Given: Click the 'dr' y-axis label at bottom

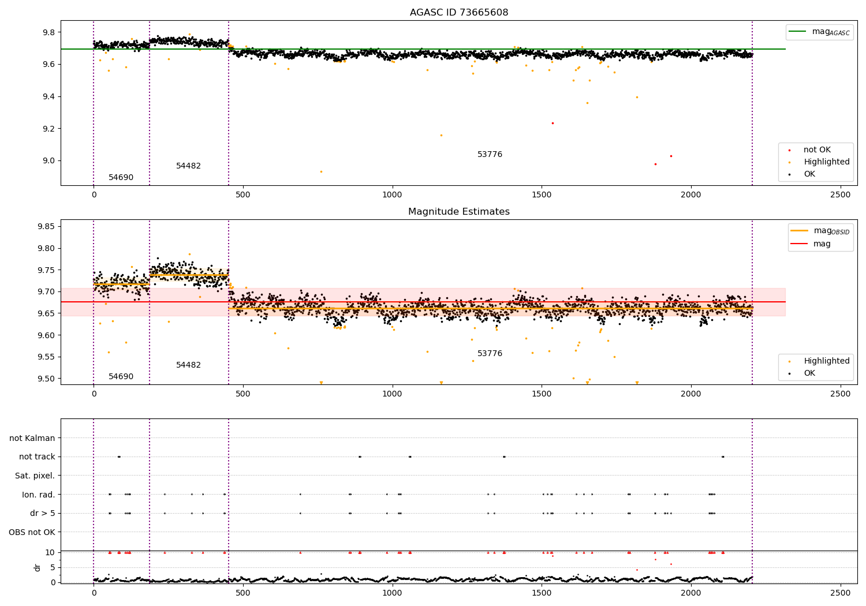Looking at the screenshot, I should tap(38, 567).
